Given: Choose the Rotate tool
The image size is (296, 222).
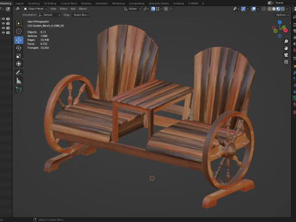Looking at the screenshot, I should tap(18, 48).
